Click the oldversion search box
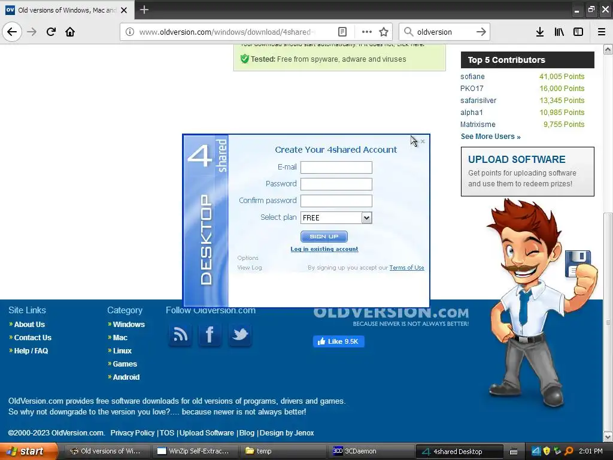The height and width of the screenshot is (460, 613). tap(444, 32)
